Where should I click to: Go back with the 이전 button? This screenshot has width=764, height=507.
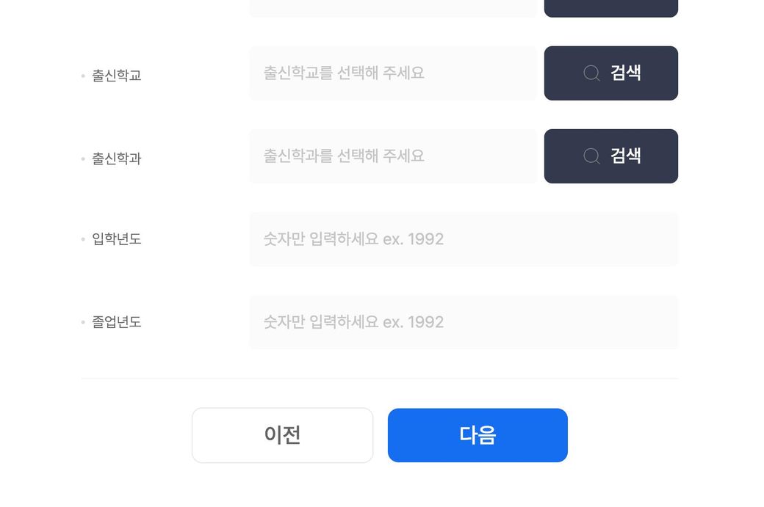(x=282, y=435)
